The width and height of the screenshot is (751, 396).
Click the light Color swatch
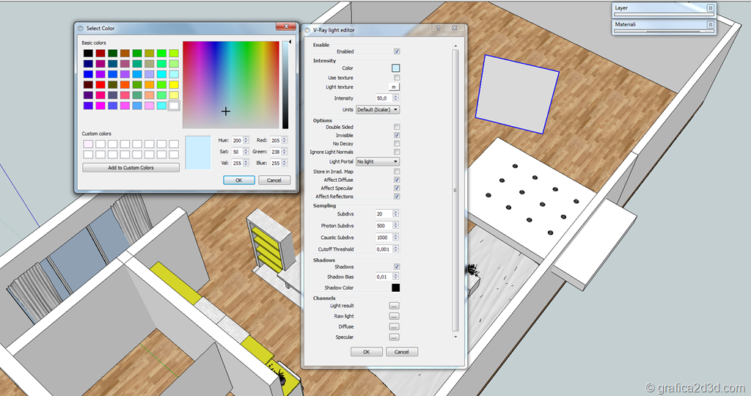pyautogui.click(x=396, y=68)
